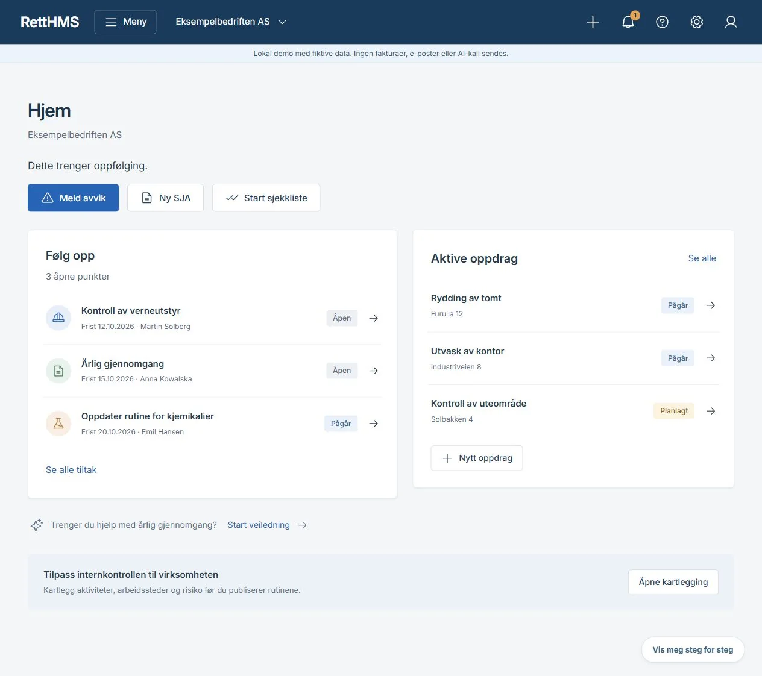Viewport: 762px width, 676px height.
Task: Click the Tilpass internkontrollen til virksomheten heading
Action: pyautogui.click(x=131, y=575)
